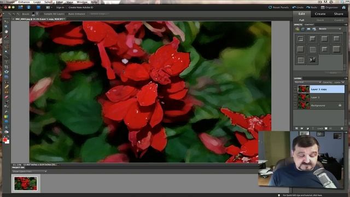Click the lock icon on Background layer

click(340, 105)
